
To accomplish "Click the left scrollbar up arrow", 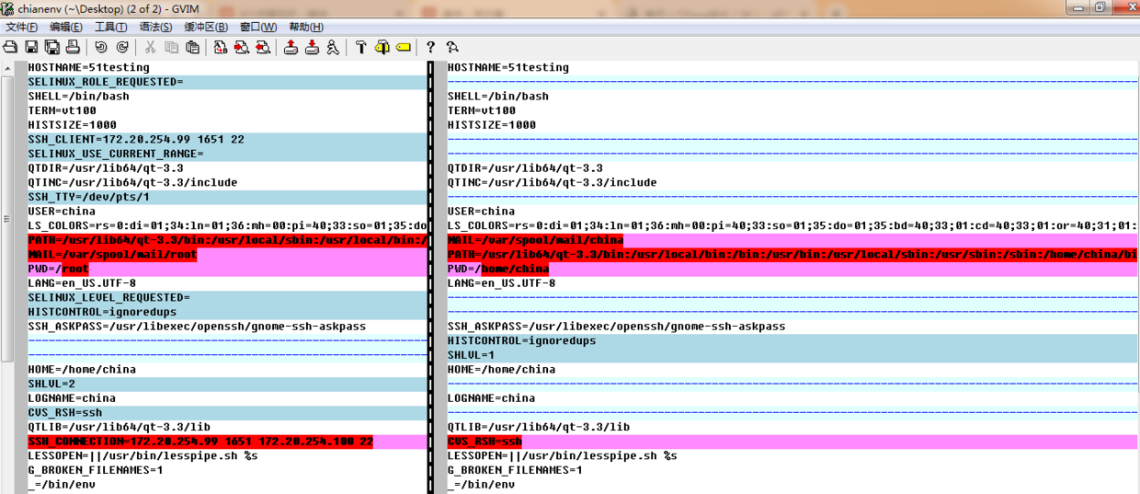I will tap(7, 68).
